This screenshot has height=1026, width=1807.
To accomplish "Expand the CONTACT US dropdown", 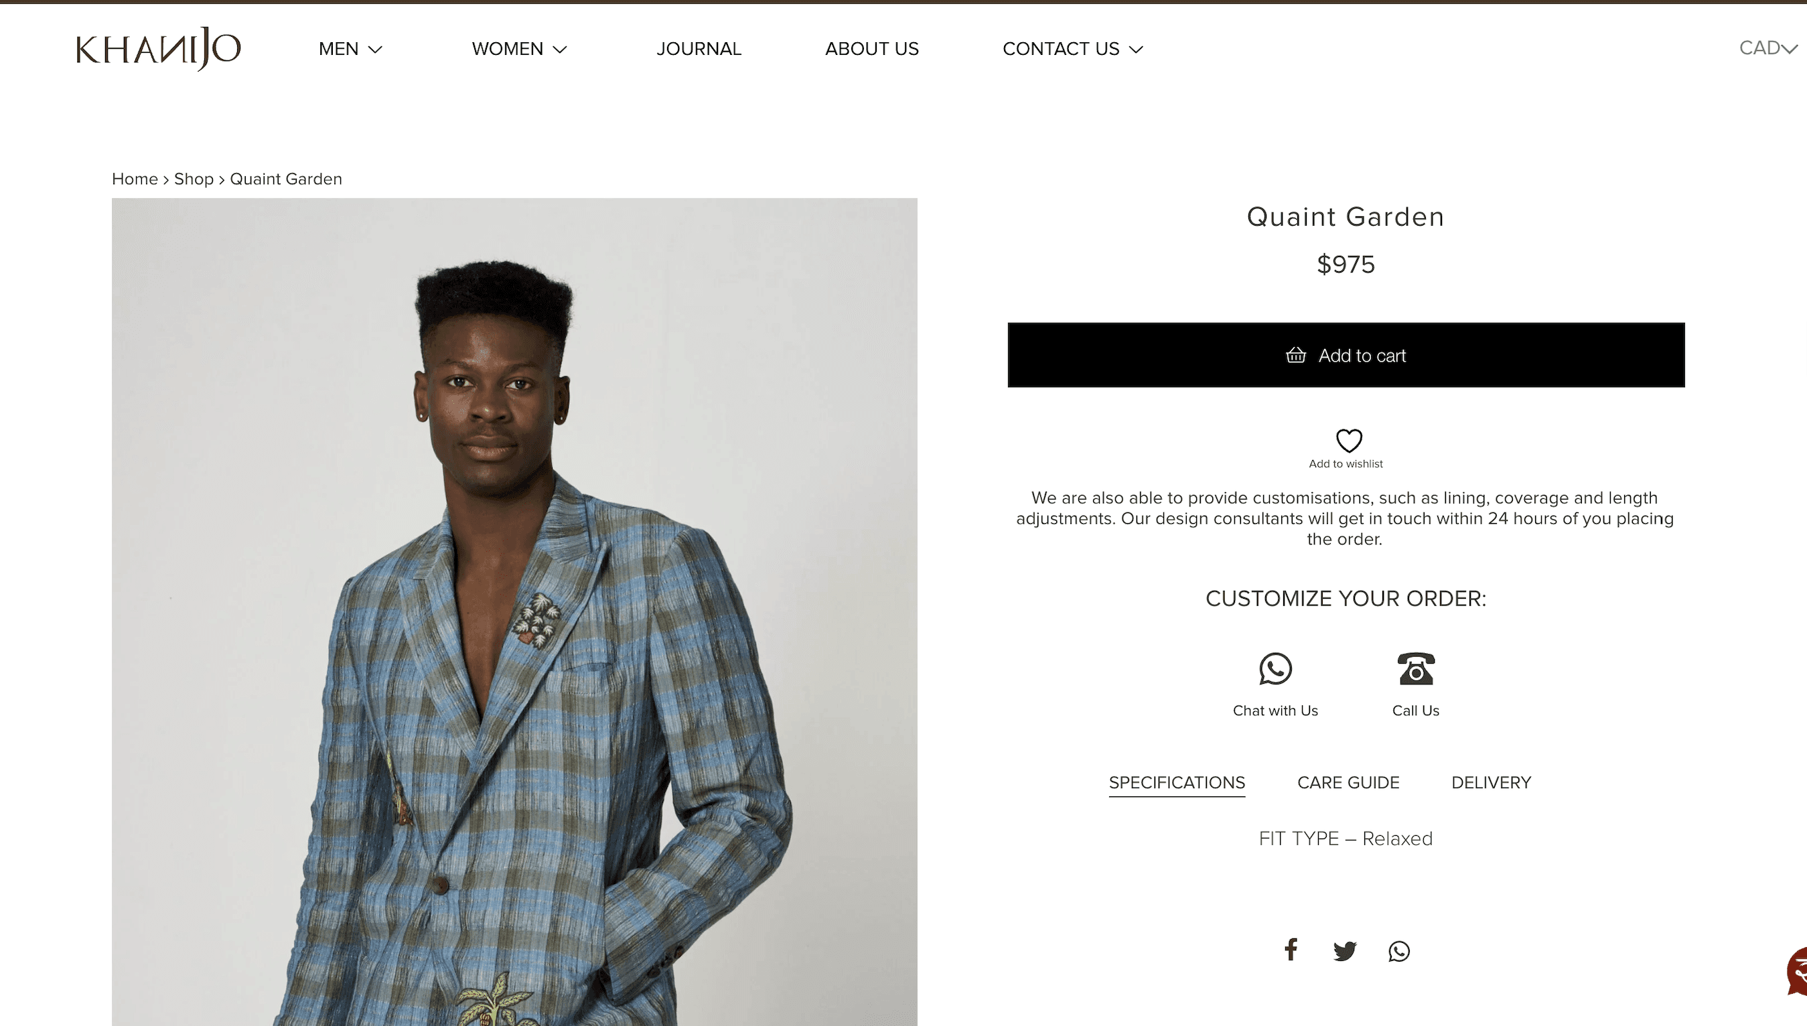I will pos(1072,49).
